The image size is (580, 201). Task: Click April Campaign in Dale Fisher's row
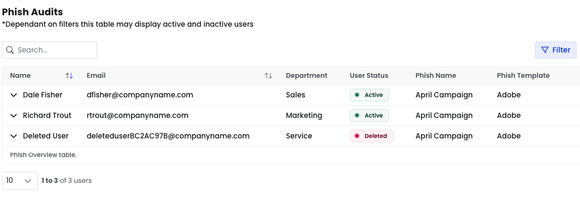pos(444,95)
